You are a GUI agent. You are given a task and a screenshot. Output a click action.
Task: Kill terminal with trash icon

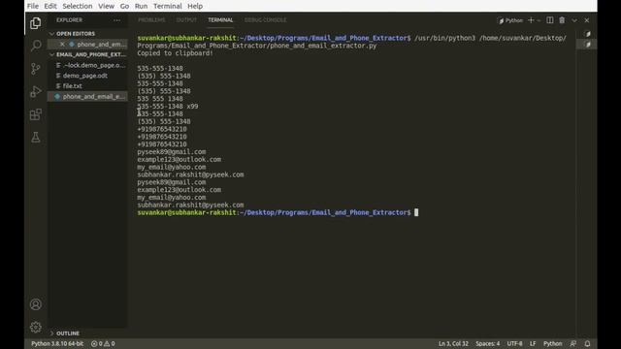point(562,20)
